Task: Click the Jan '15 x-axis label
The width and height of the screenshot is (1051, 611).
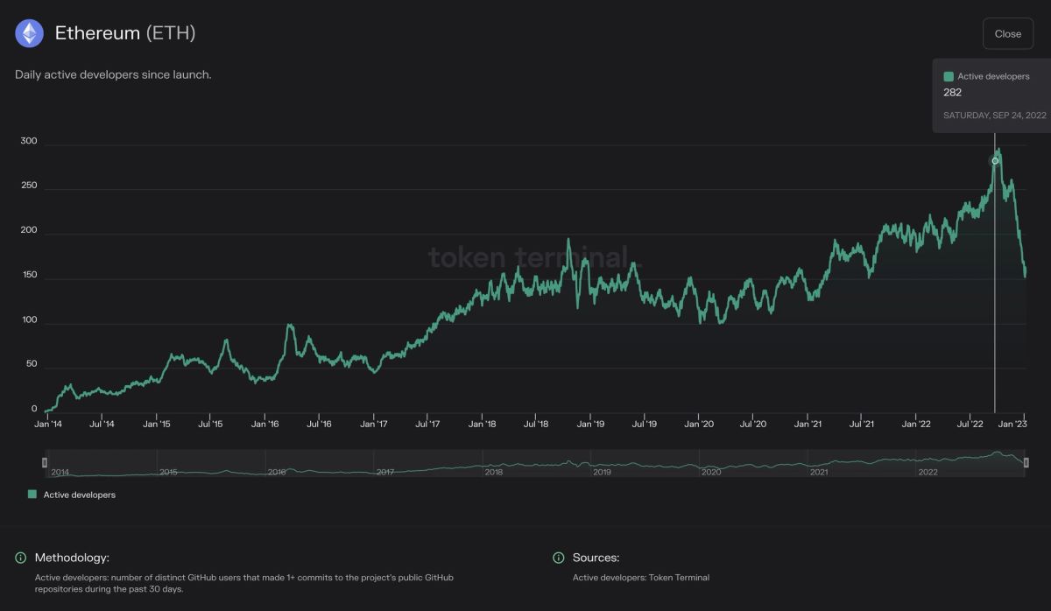Action: click(156, 425)
